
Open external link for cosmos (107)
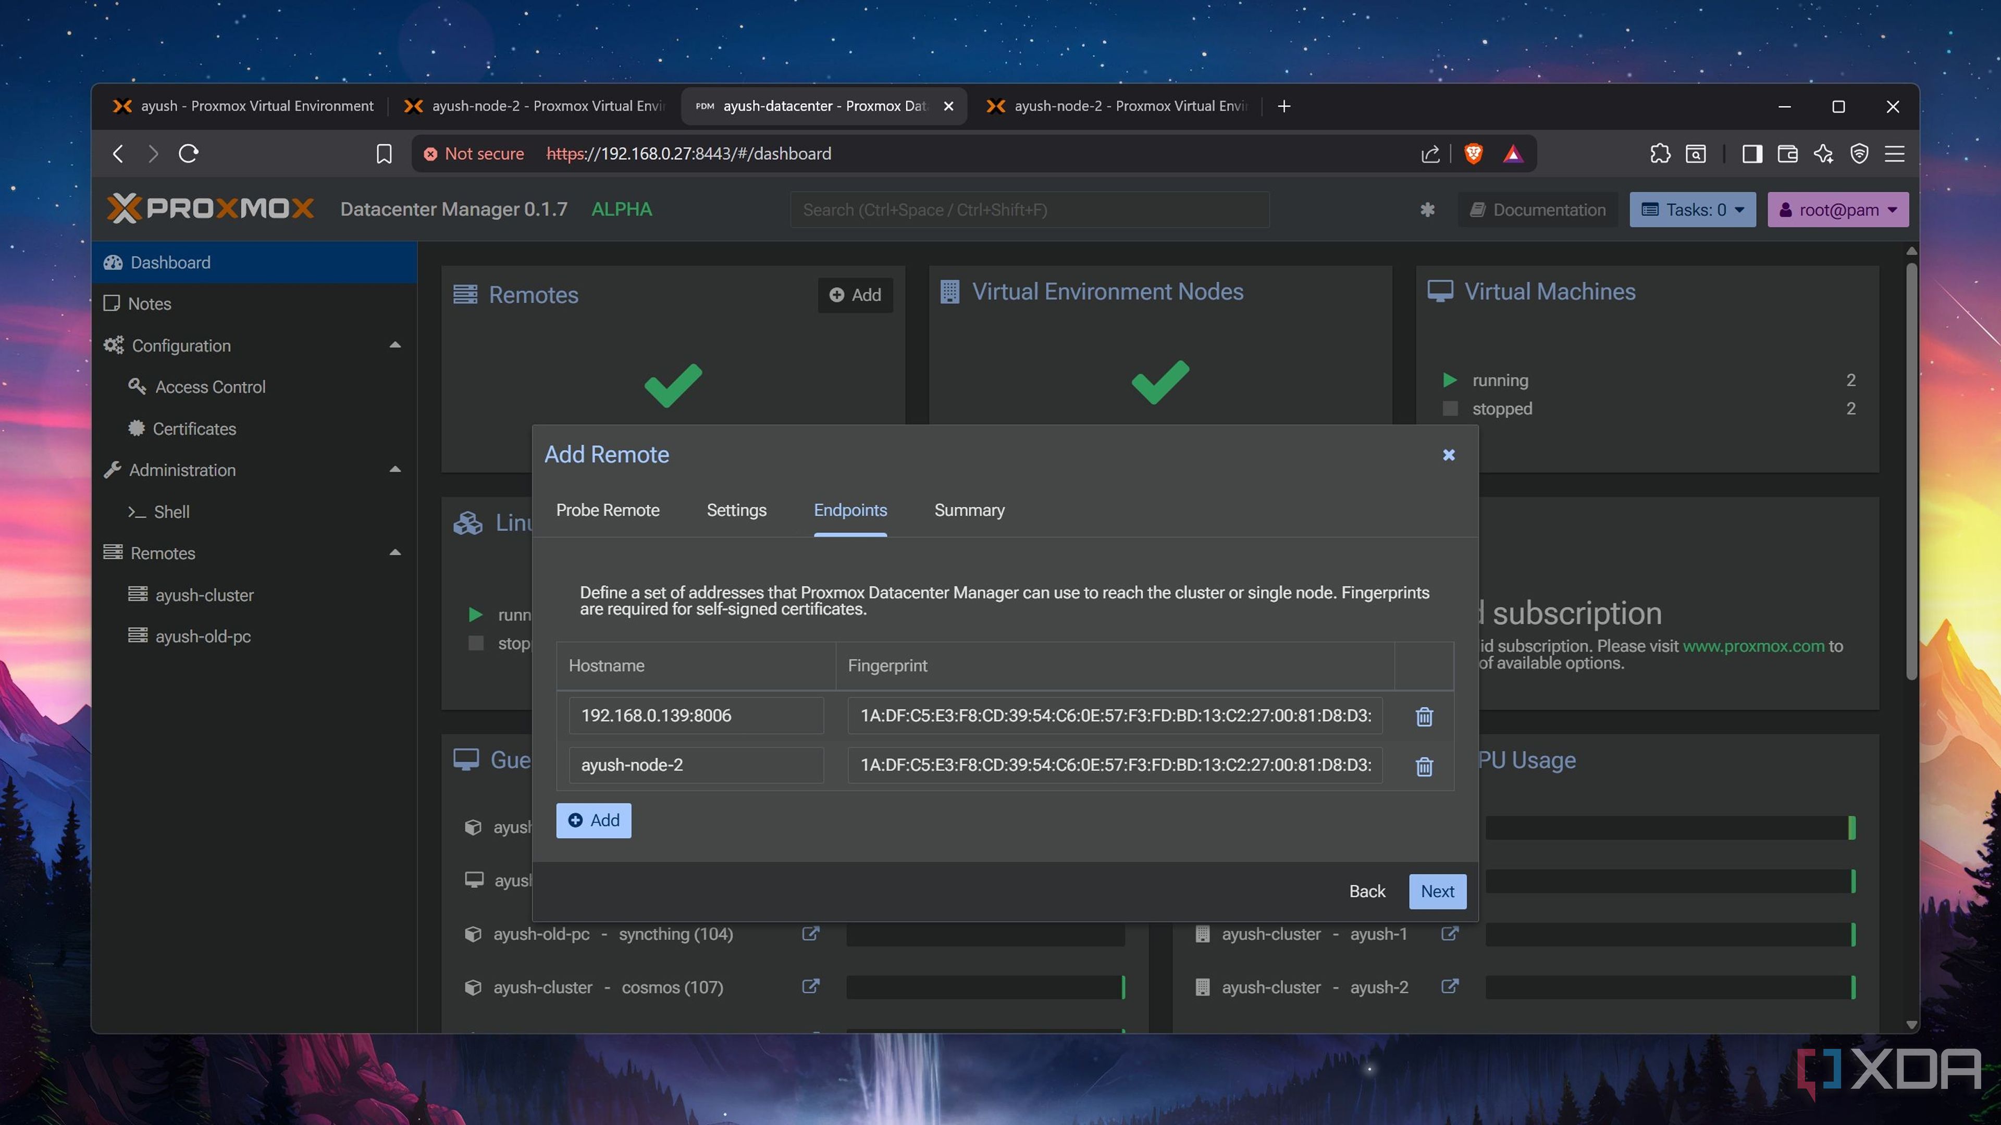[810, 986]
